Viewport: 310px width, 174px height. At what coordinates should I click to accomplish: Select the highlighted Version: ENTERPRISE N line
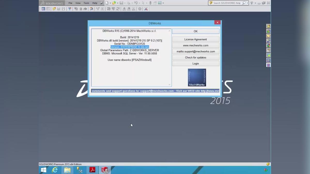130,47
